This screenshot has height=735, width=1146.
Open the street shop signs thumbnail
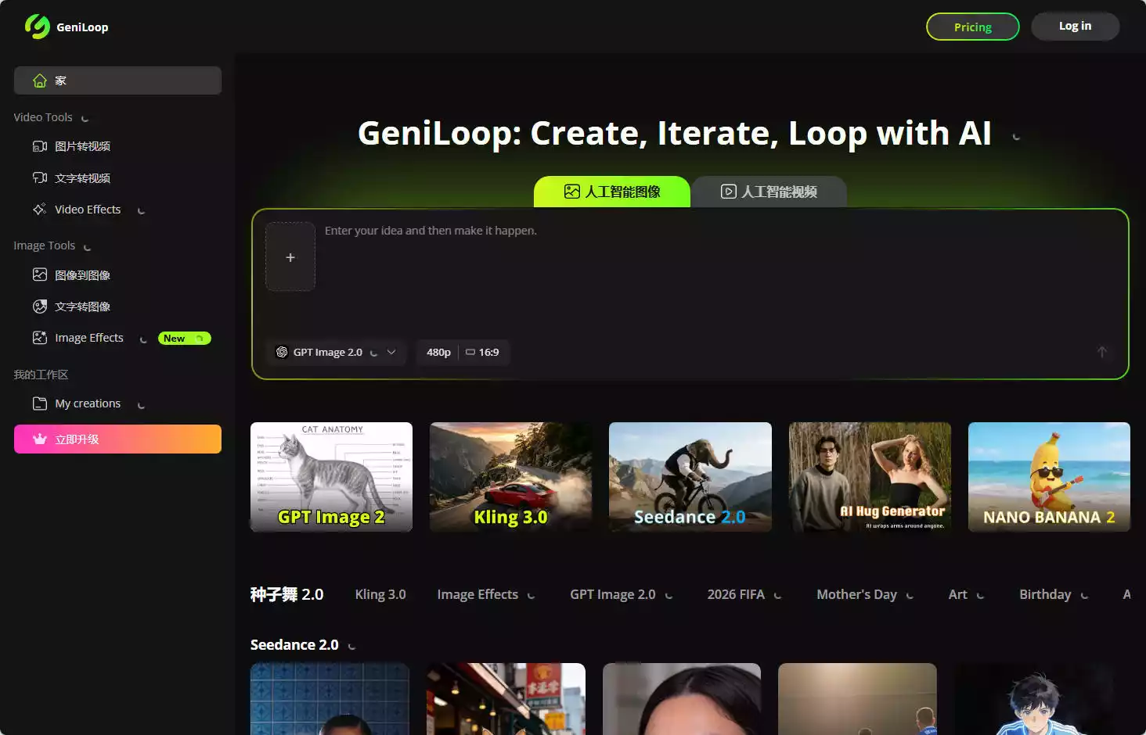(x=506, y=699)
